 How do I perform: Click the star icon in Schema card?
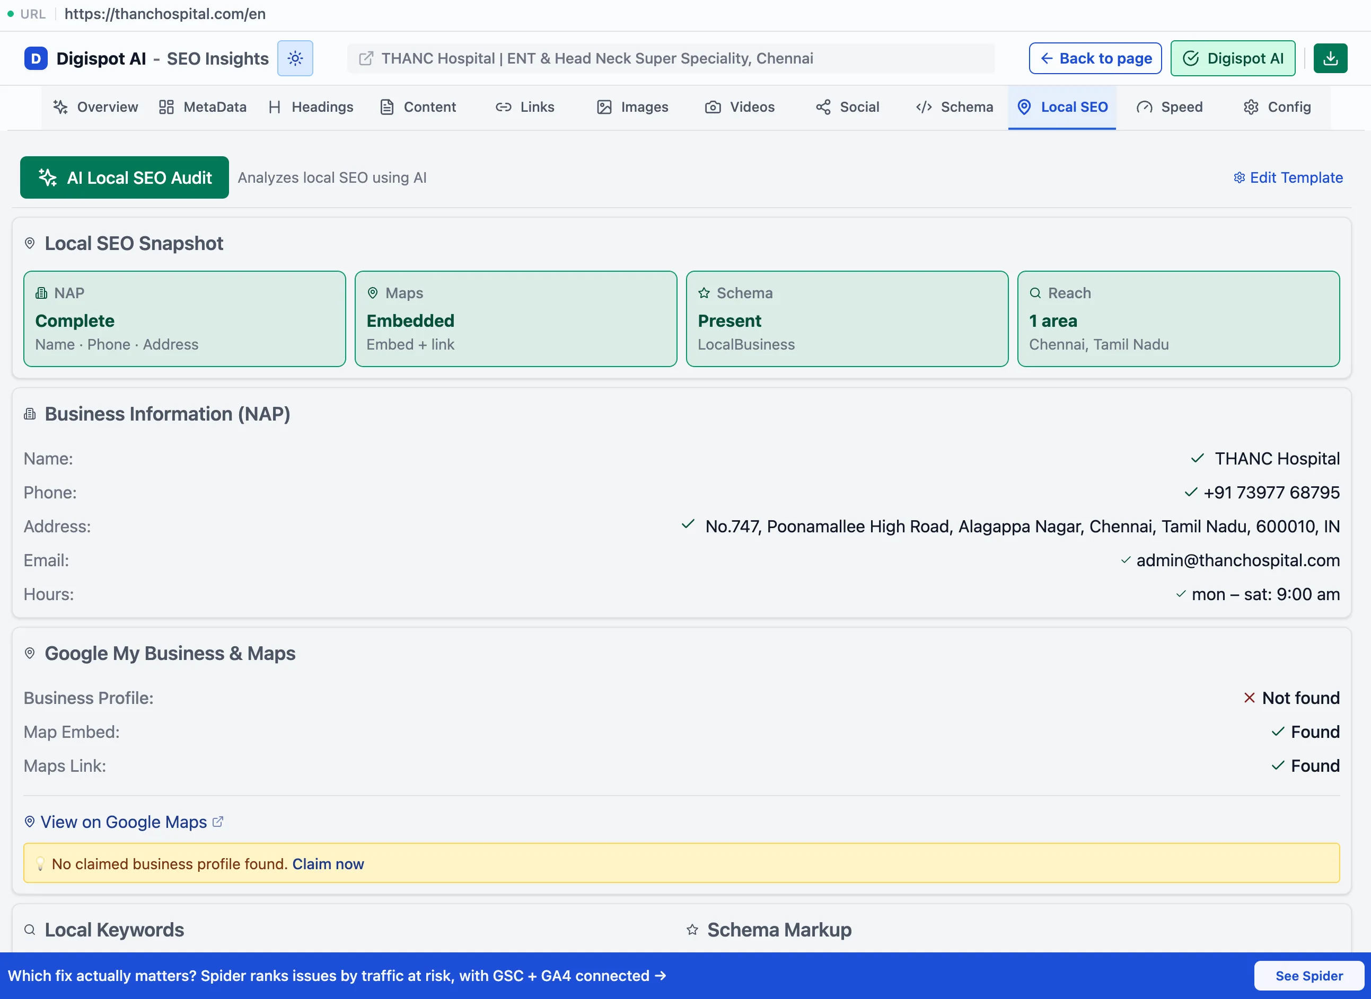(x=704, y=293)
